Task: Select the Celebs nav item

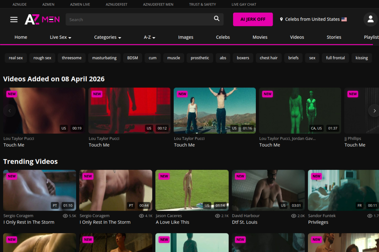Action: tap(223, 37)
